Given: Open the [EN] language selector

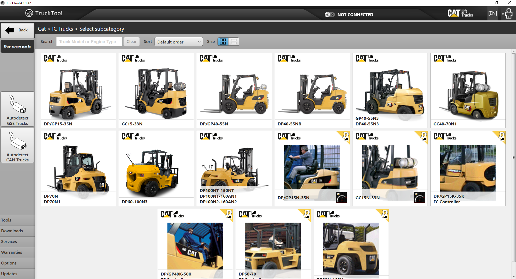Looking at the screenshot, I should coord(493,13).
